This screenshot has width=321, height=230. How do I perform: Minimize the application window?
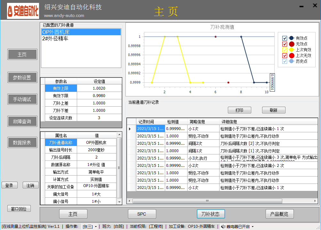point(301,6)
